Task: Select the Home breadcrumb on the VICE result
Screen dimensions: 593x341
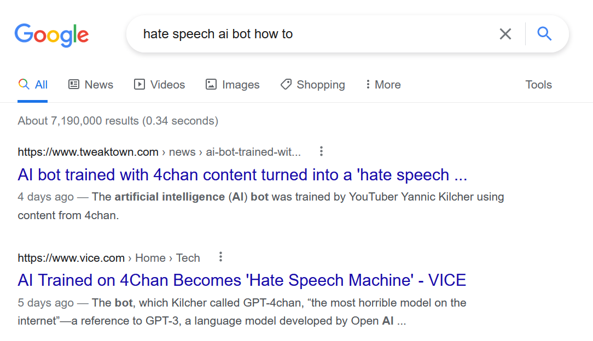Action: 150,257
